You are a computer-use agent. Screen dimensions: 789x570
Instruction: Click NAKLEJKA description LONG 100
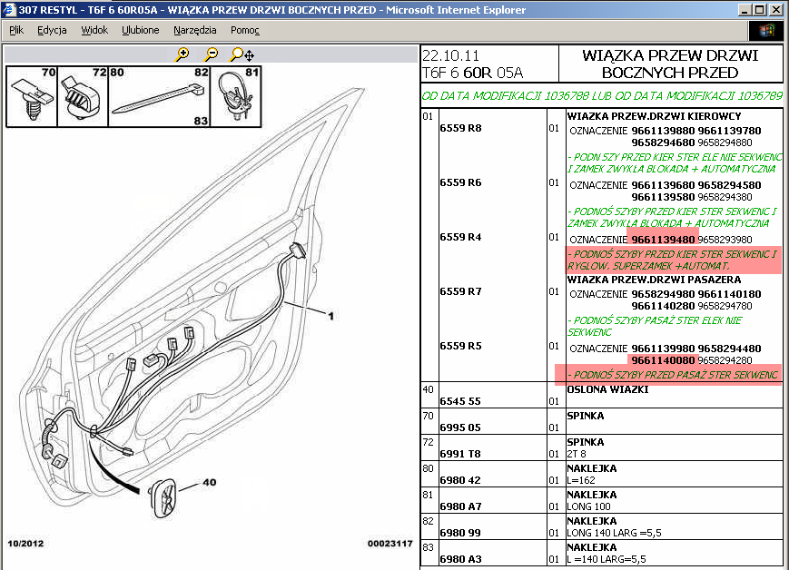coord(588,506)
